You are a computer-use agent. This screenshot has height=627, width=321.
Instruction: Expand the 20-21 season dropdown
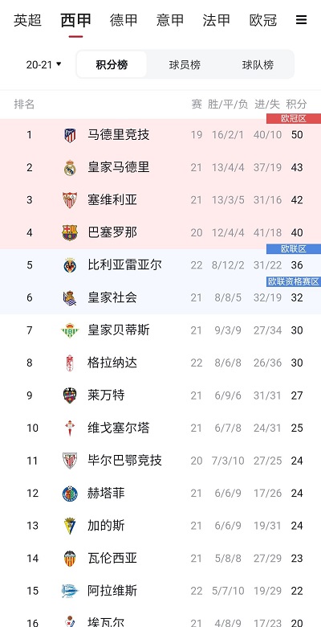(x=44, y=64)
